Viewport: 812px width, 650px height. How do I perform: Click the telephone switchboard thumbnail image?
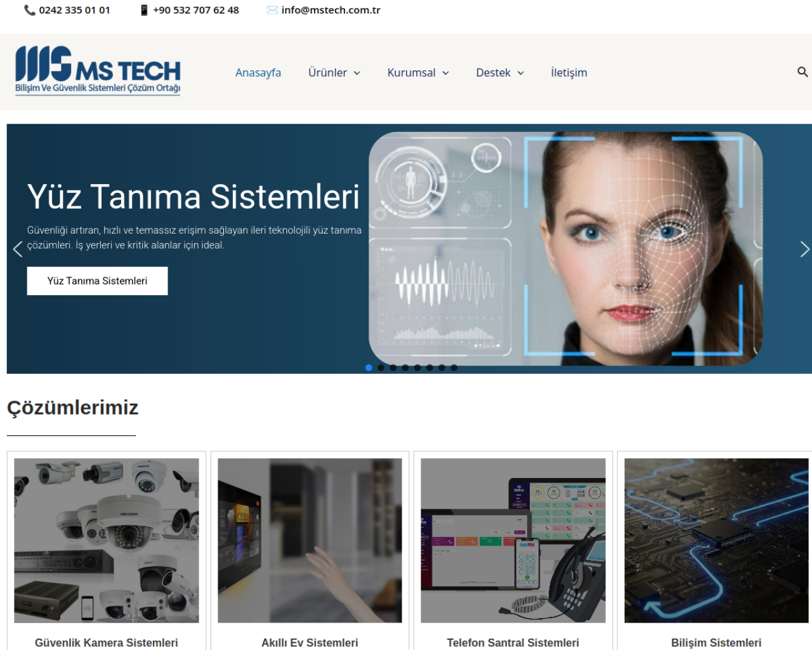[x=513, y=540]
